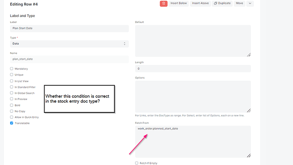Viewport: 293px width, 165px height.
Task: Click the Label input field
Action: tap(69, 28)
